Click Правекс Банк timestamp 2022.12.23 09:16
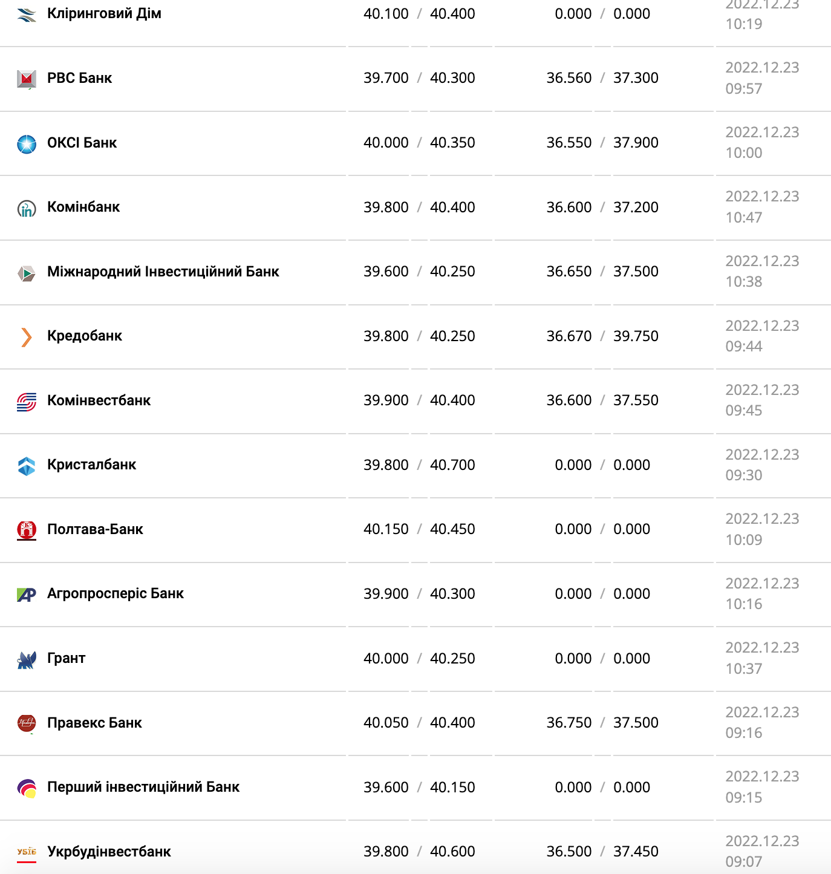This screenshot has height=874, width=831. coord(762,722)
